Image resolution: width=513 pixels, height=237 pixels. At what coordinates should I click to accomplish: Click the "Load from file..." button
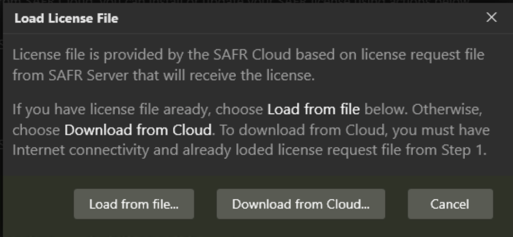(133, 204)
